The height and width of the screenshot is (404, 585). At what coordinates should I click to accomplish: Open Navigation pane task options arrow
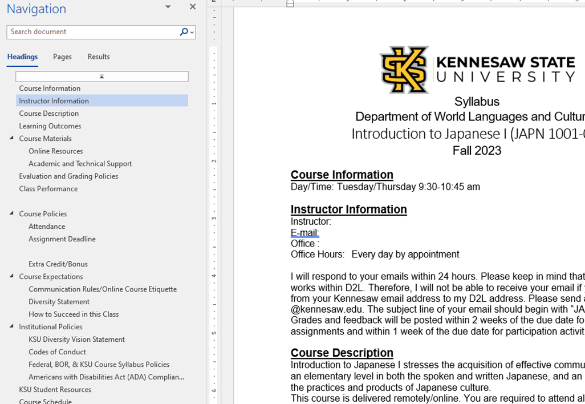(168, 7)
